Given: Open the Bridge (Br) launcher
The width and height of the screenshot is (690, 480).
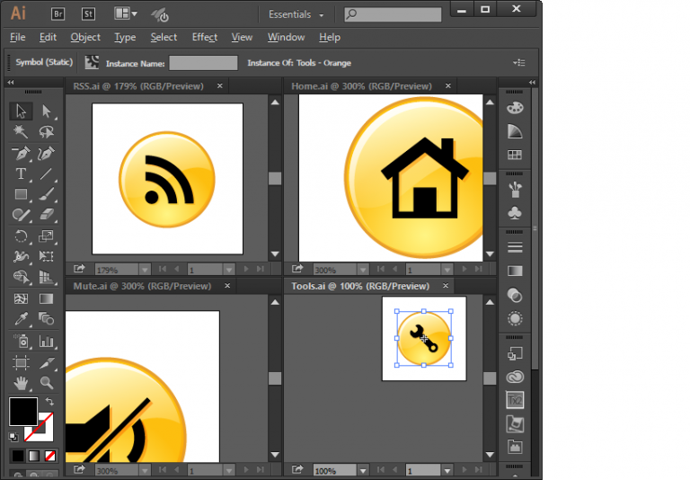Looking at the screenshot, I should [58, 13].
